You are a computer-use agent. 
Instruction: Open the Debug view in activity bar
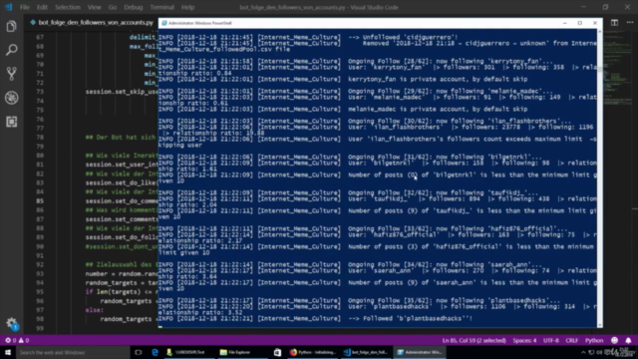click(x=11, y=98)
